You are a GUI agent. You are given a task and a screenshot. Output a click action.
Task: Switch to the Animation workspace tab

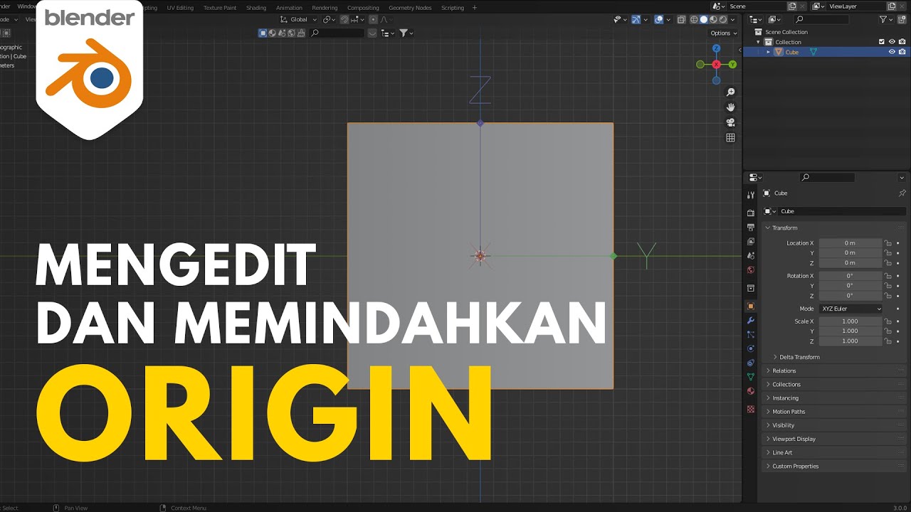point(289,8)
